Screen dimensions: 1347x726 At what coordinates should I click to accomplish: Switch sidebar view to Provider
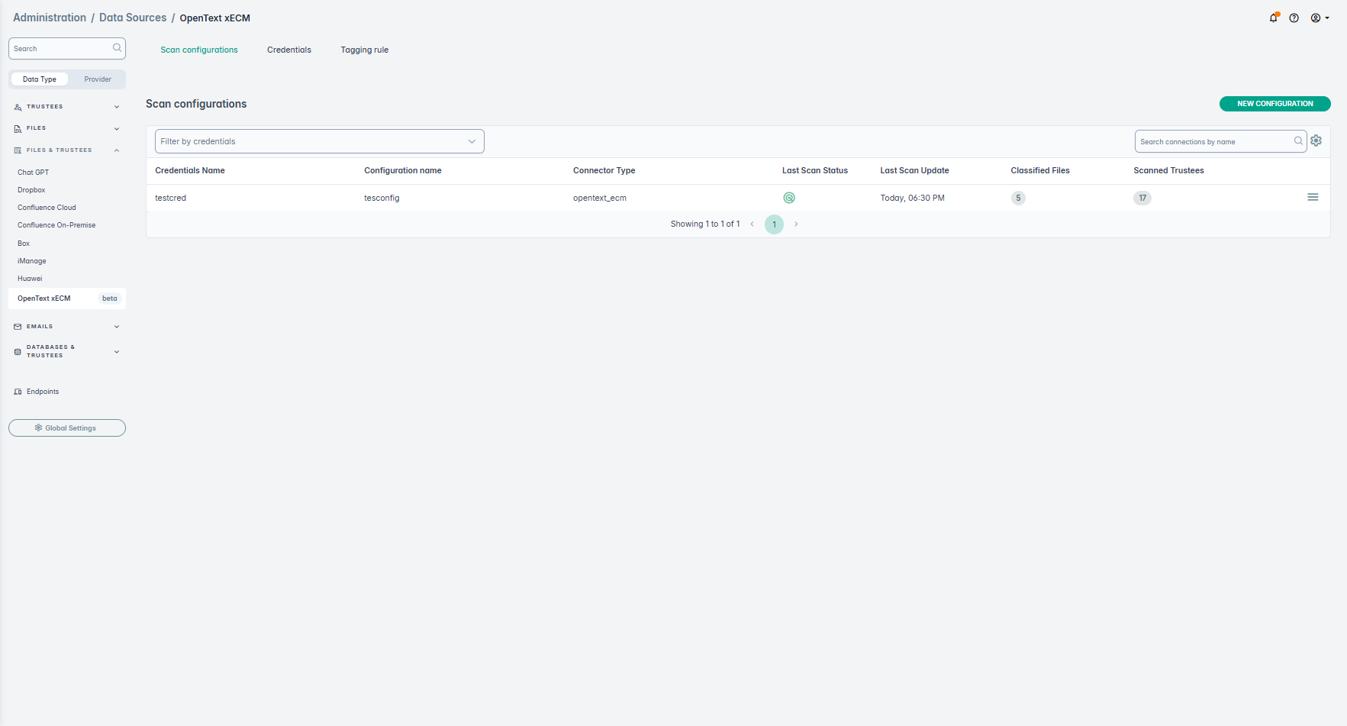click(x=98, y=79)
